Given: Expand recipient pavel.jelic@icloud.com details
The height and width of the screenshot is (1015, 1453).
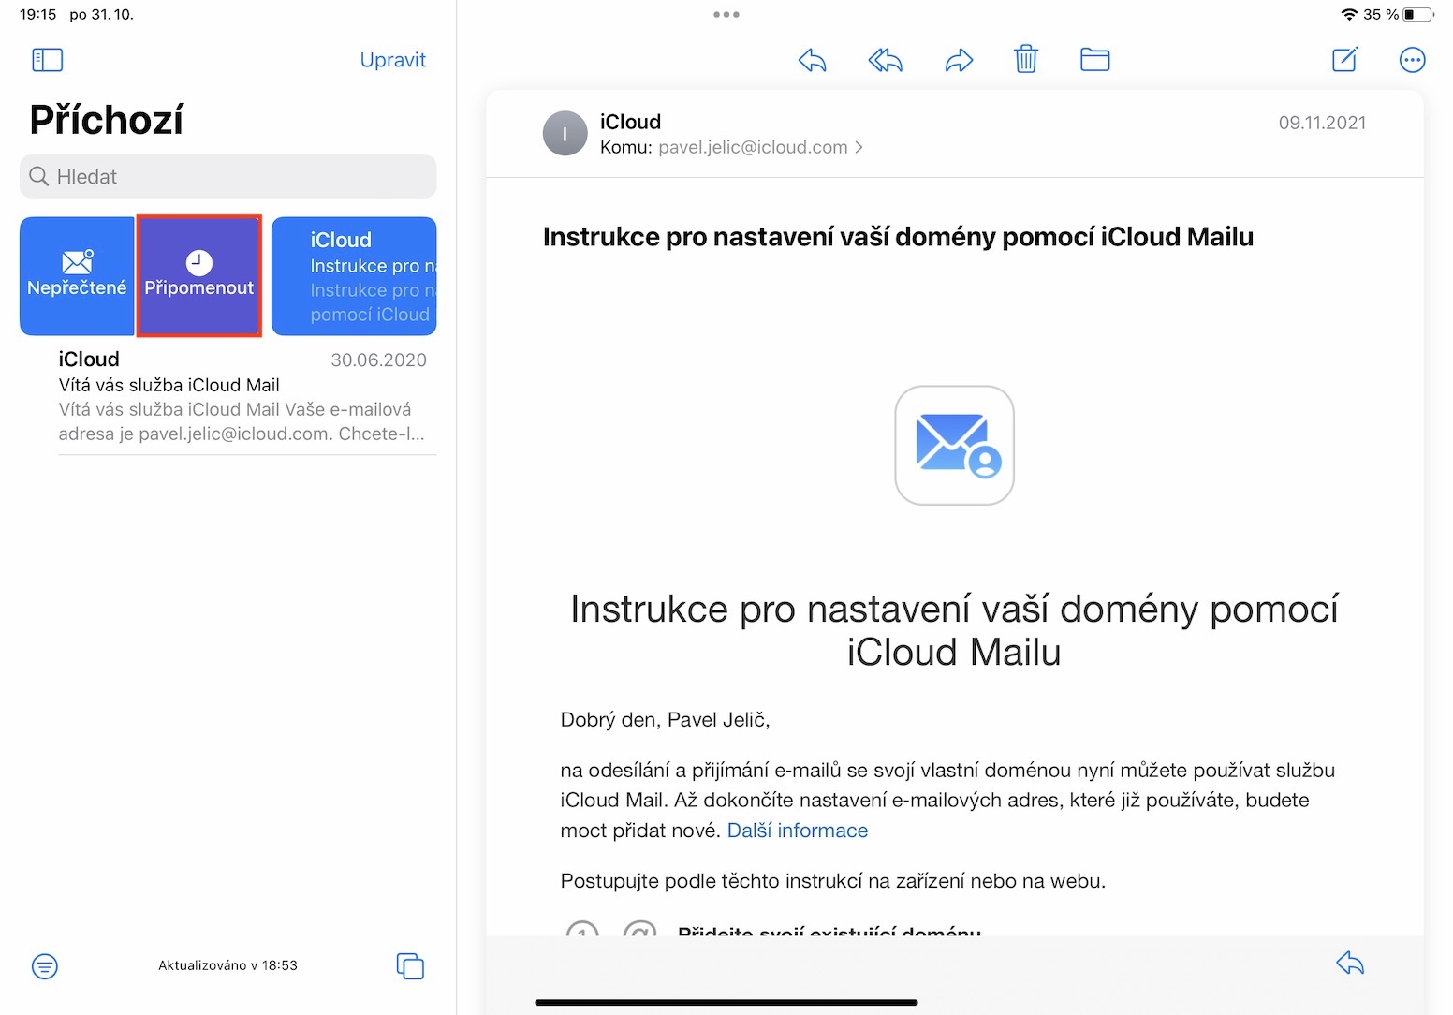Looking at the screenshot, I should click(x=760, y=147).
